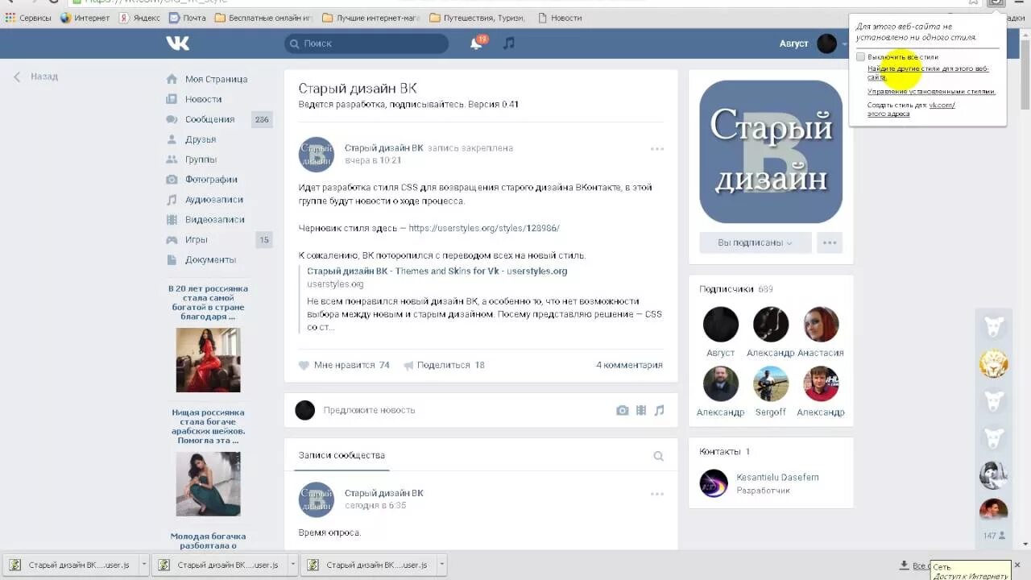The height and width of the screenshot is (580, 1031).
Task: Open pinned post three-dots menu
Action: point(657,148)
